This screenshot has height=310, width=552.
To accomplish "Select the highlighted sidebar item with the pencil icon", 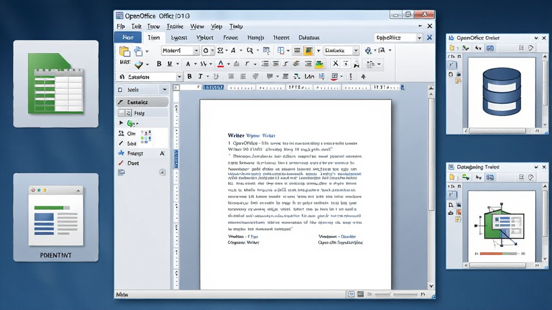I will [142, 102].
